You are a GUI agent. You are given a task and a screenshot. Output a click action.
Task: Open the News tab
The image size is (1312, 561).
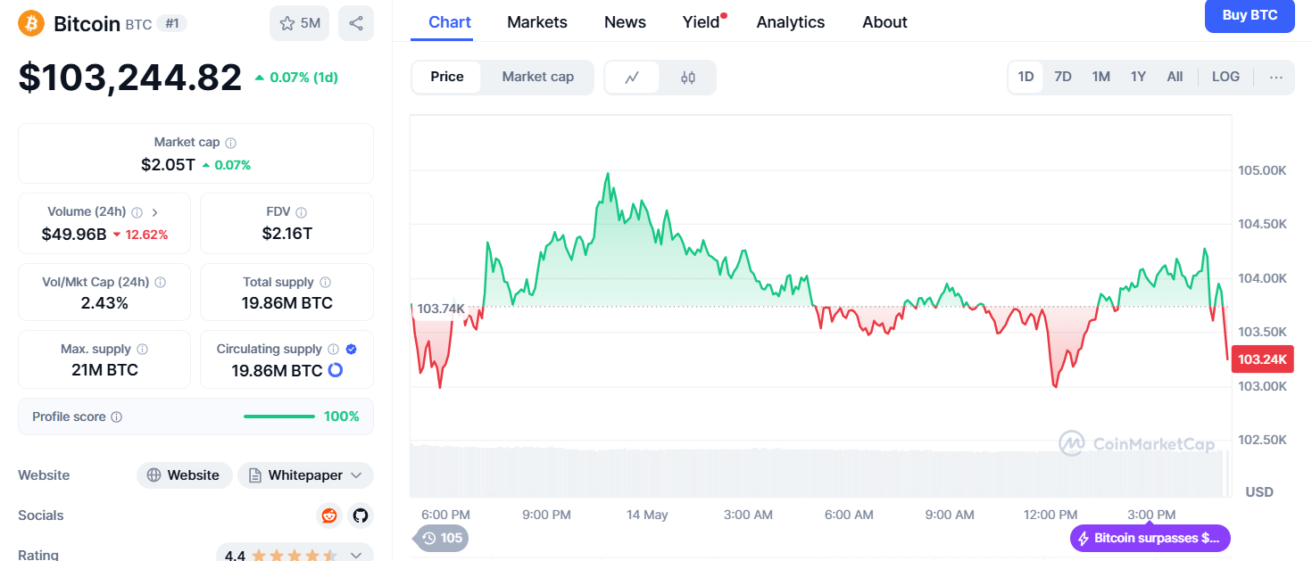coord(625,22)
